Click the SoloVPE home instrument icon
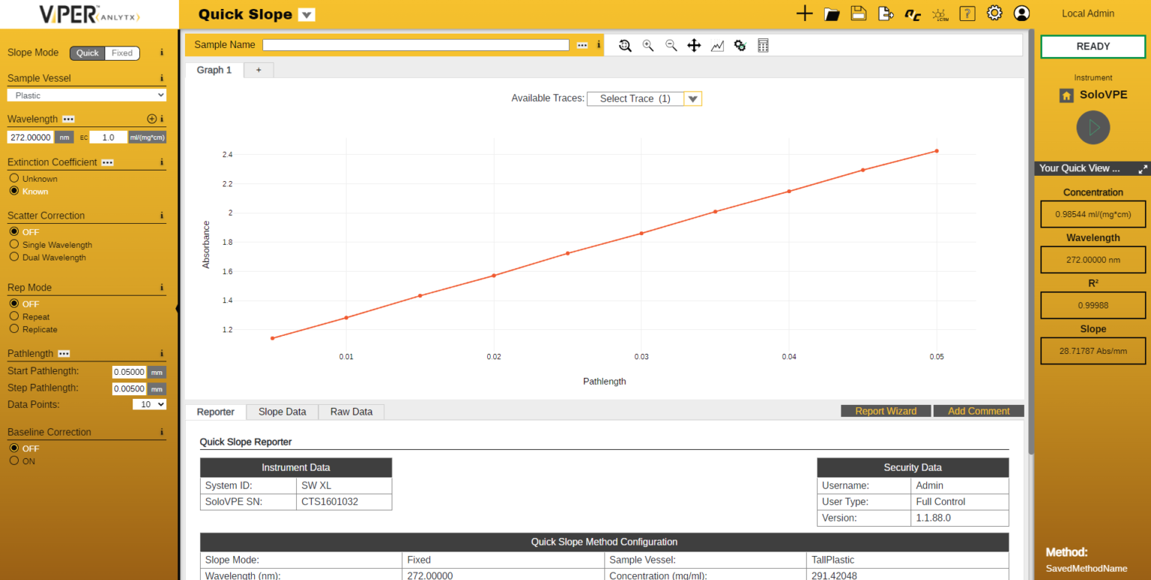 click(1066, 95)
